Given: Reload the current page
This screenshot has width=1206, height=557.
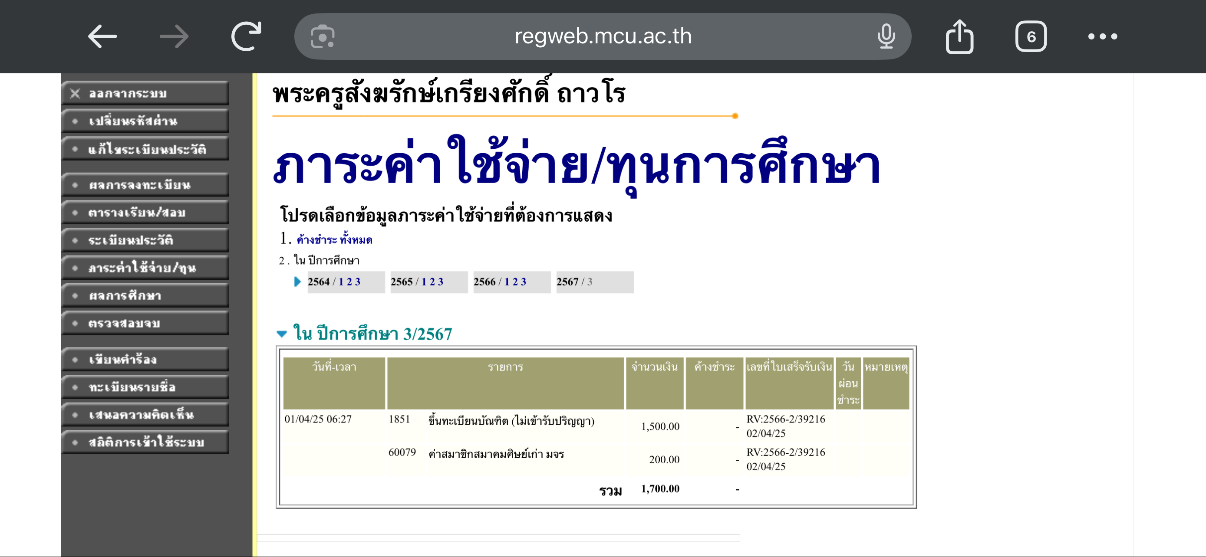Looking at the screenshot, I should tap(246, 36).
